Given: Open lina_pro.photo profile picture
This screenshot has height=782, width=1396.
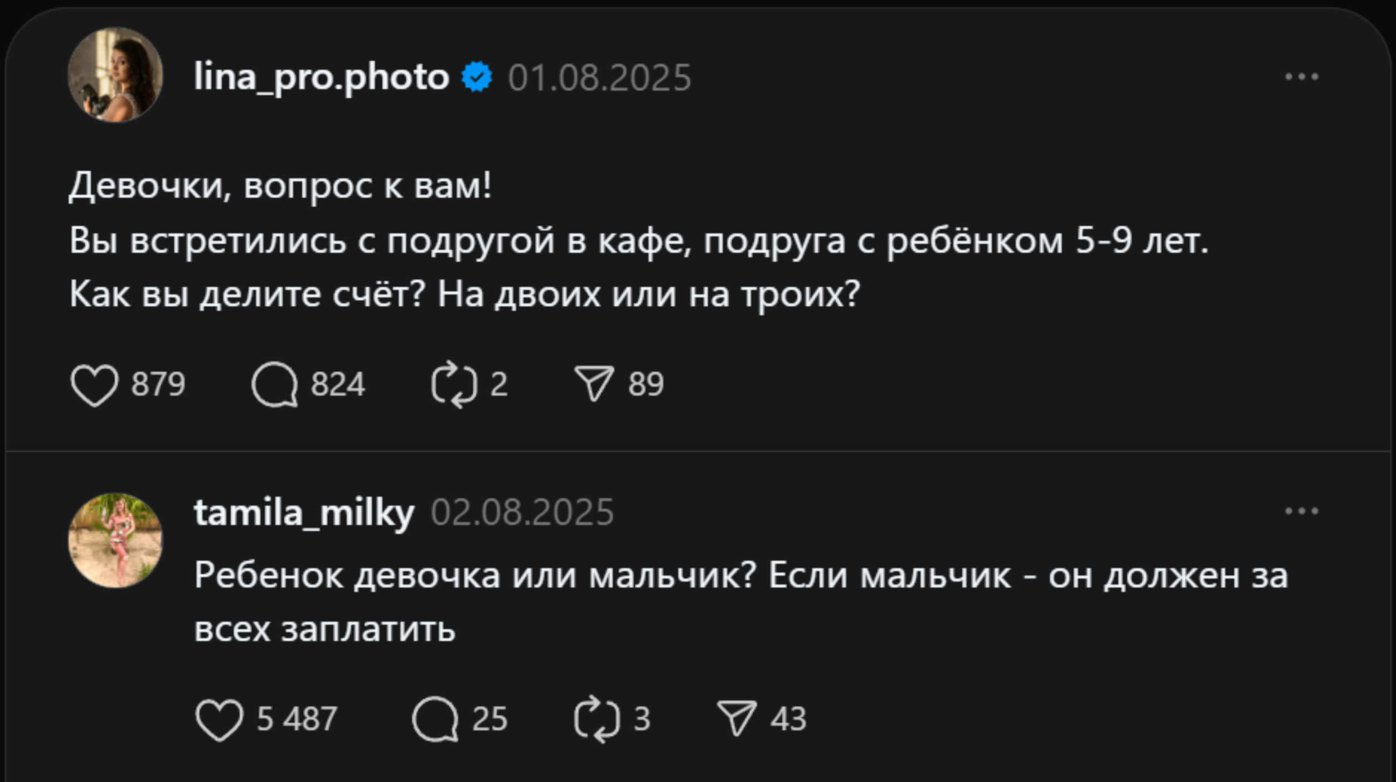Looking at the screenshot, I should pyautogui.click(x=115, y=75).
